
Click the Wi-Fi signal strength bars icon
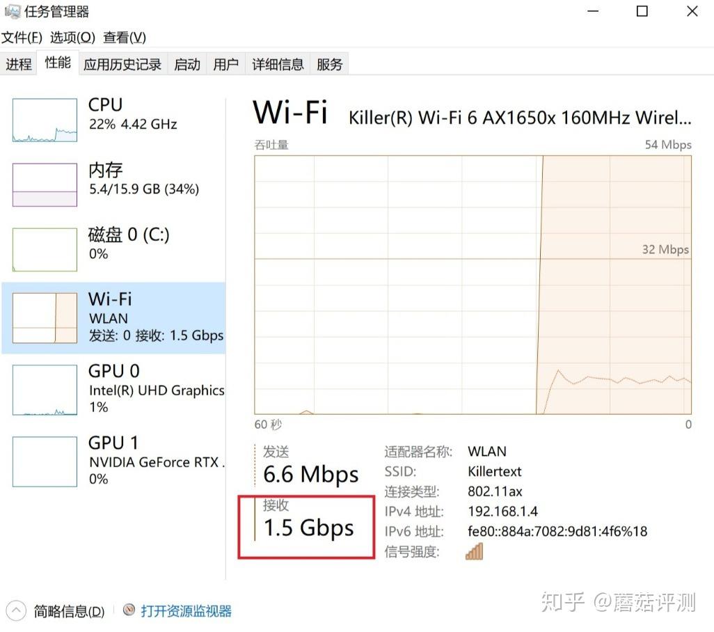coord(474,551)
